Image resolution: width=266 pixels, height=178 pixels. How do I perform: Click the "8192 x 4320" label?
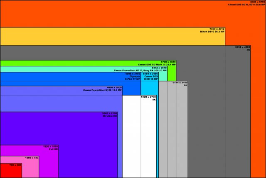pos(242,47)
